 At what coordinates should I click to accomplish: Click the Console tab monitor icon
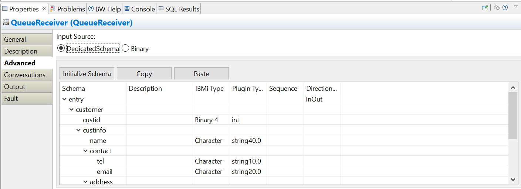click(x=127, y=8)
